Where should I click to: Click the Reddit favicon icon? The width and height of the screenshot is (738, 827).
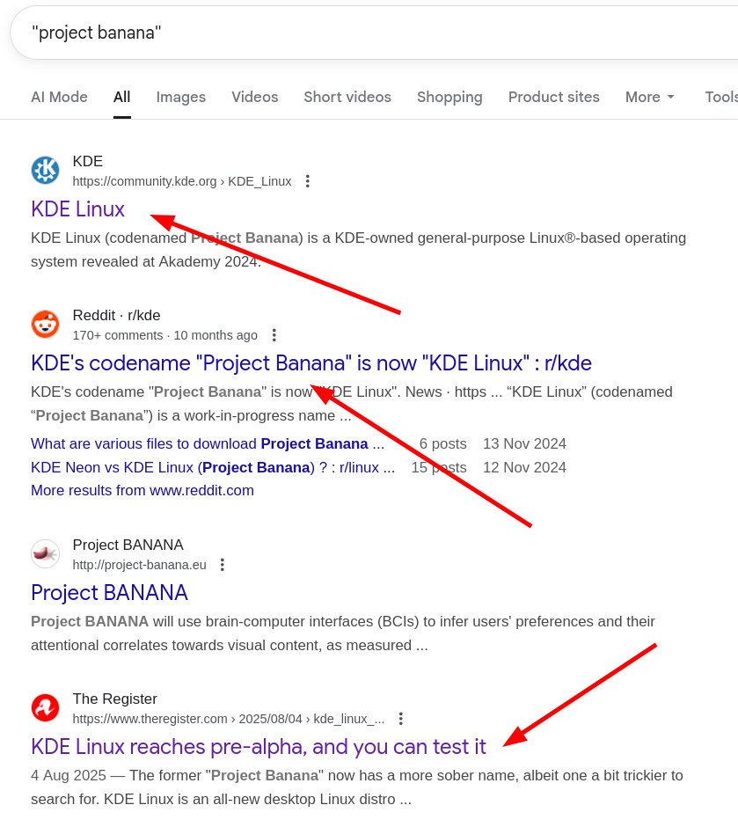pos(45,324)
